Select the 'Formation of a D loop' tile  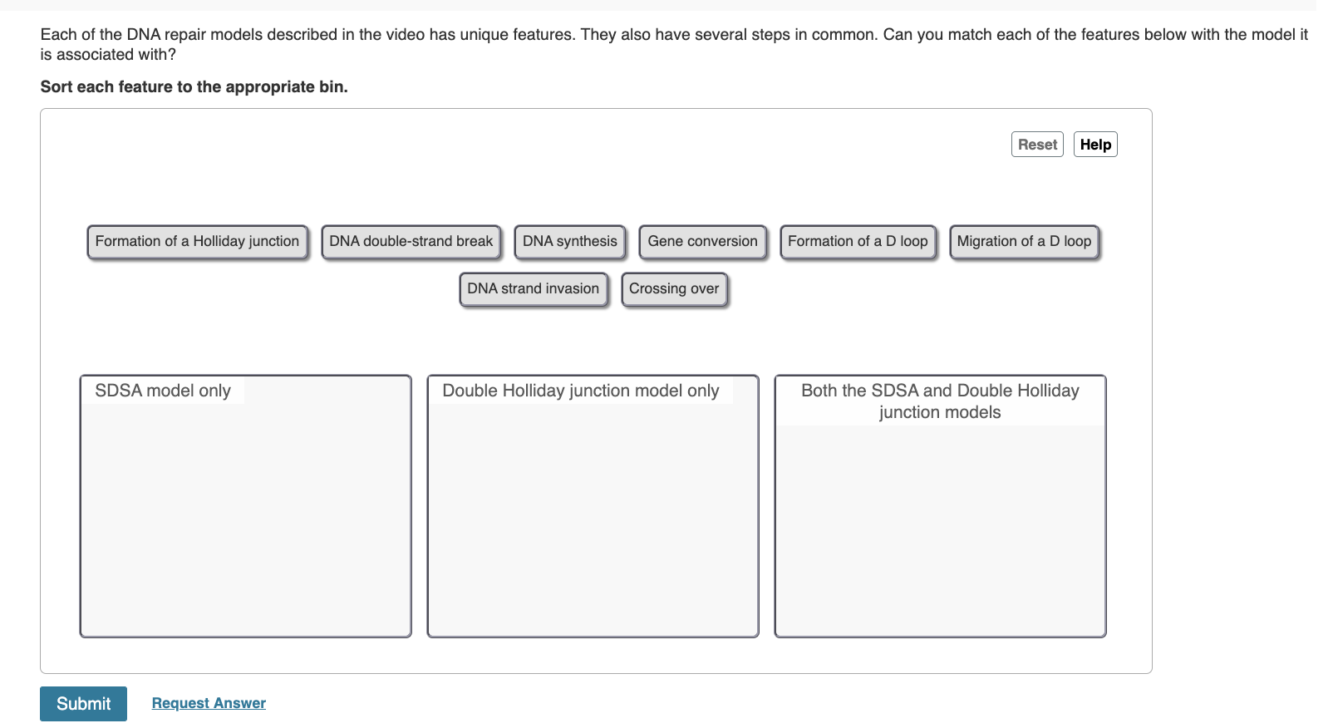pyautogui.click(x=858, y=242)
